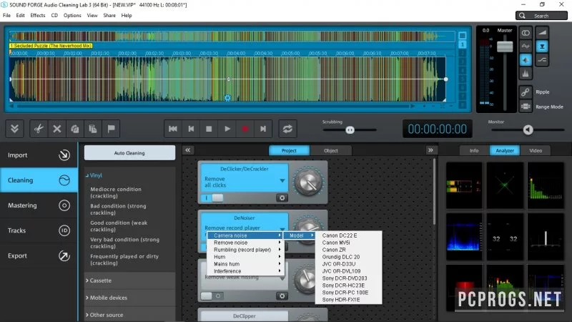Image resolution: width=572 pixels, height=322 pixels.
Task: Click the DeClicker/DeCrackler knob
Action: (x=308, y=182)
